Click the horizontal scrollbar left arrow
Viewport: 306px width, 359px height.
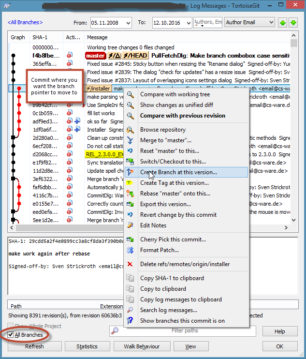pyautogui.click(x=12, y=227)
